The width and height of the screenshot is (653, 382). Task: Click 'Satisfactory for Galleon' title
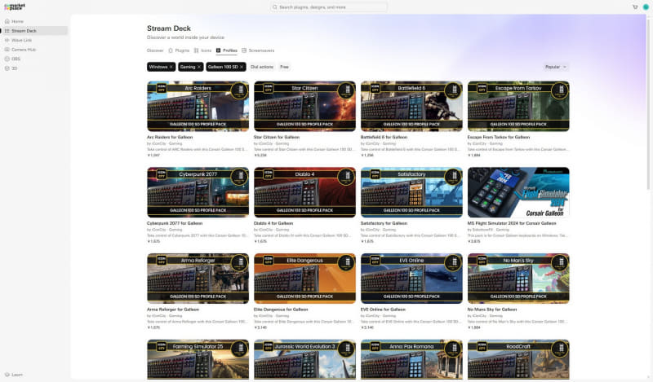(x=384, y=223)
